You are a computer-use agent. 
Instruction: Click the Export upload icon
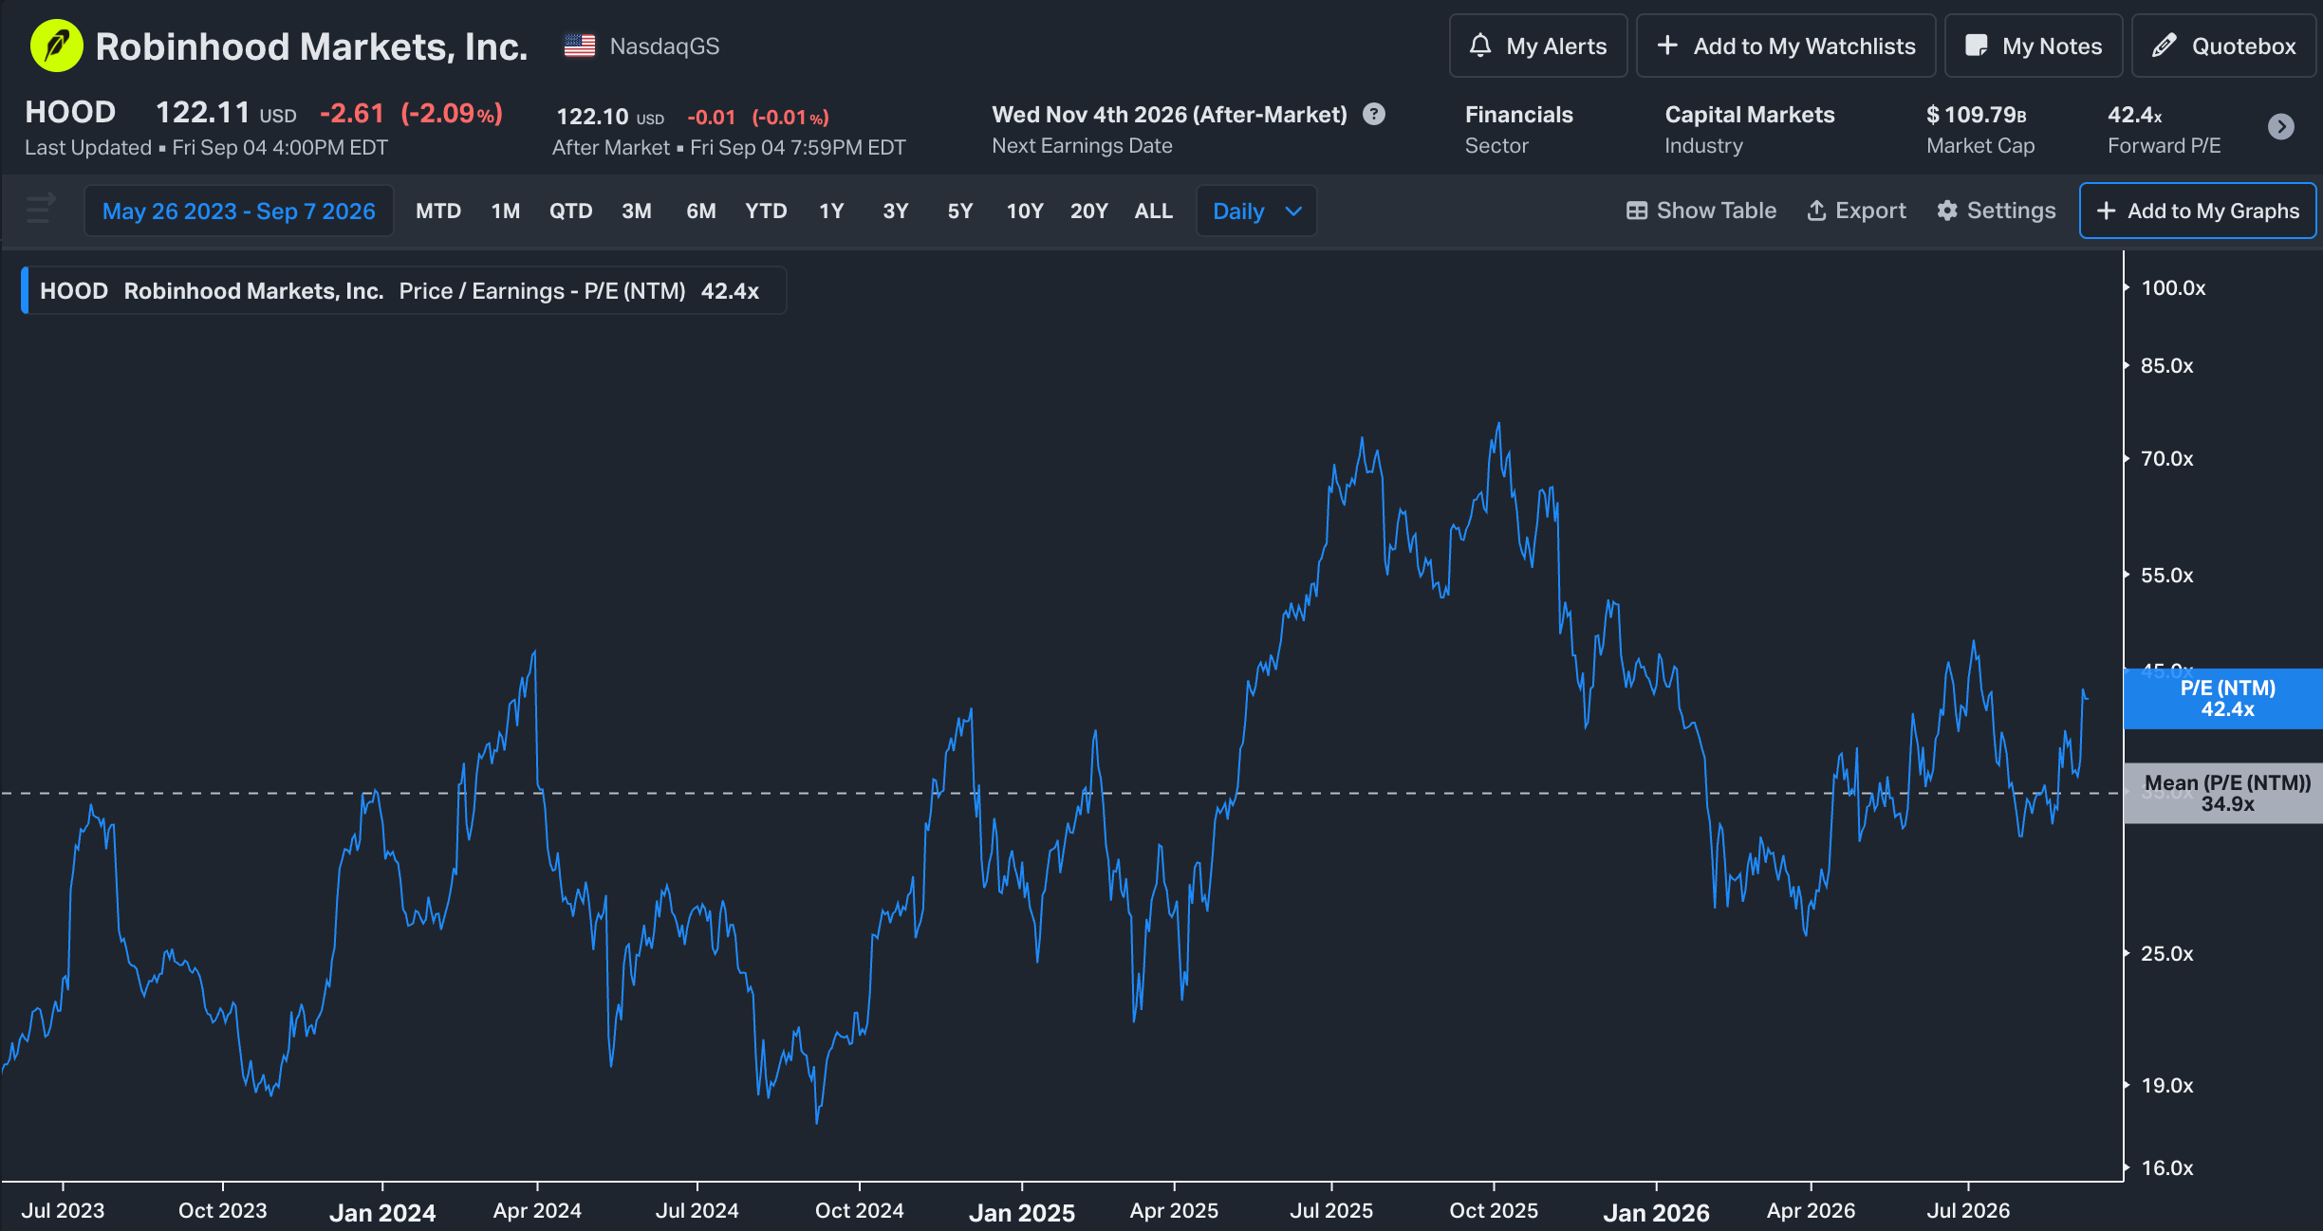(1816, 211)
